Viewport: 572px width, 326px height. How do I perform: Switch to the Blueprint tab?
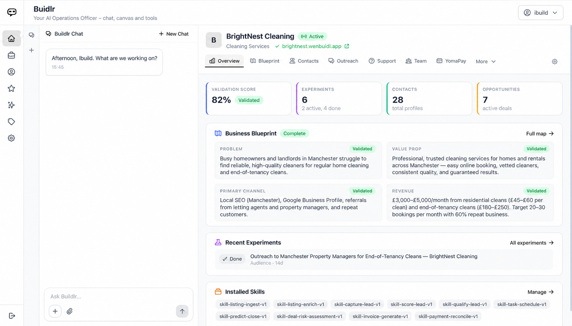click(265, 61)
